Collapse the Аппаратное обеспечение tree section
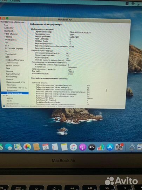 (0, 22)
